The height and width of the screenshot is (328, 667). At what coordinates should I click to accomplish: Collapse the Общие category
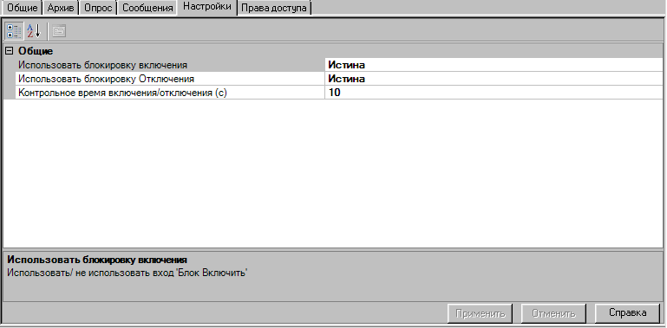click(9, 51)
